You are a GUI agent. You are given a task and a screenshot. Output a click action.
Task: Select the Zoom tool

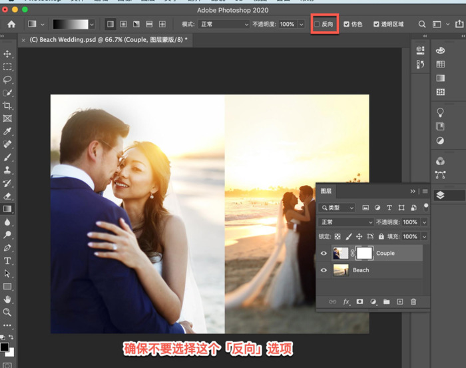click(7, 312)
